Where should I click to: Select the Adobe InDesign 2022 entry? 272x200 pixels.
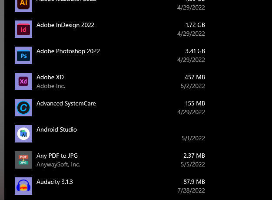(65, 25)
